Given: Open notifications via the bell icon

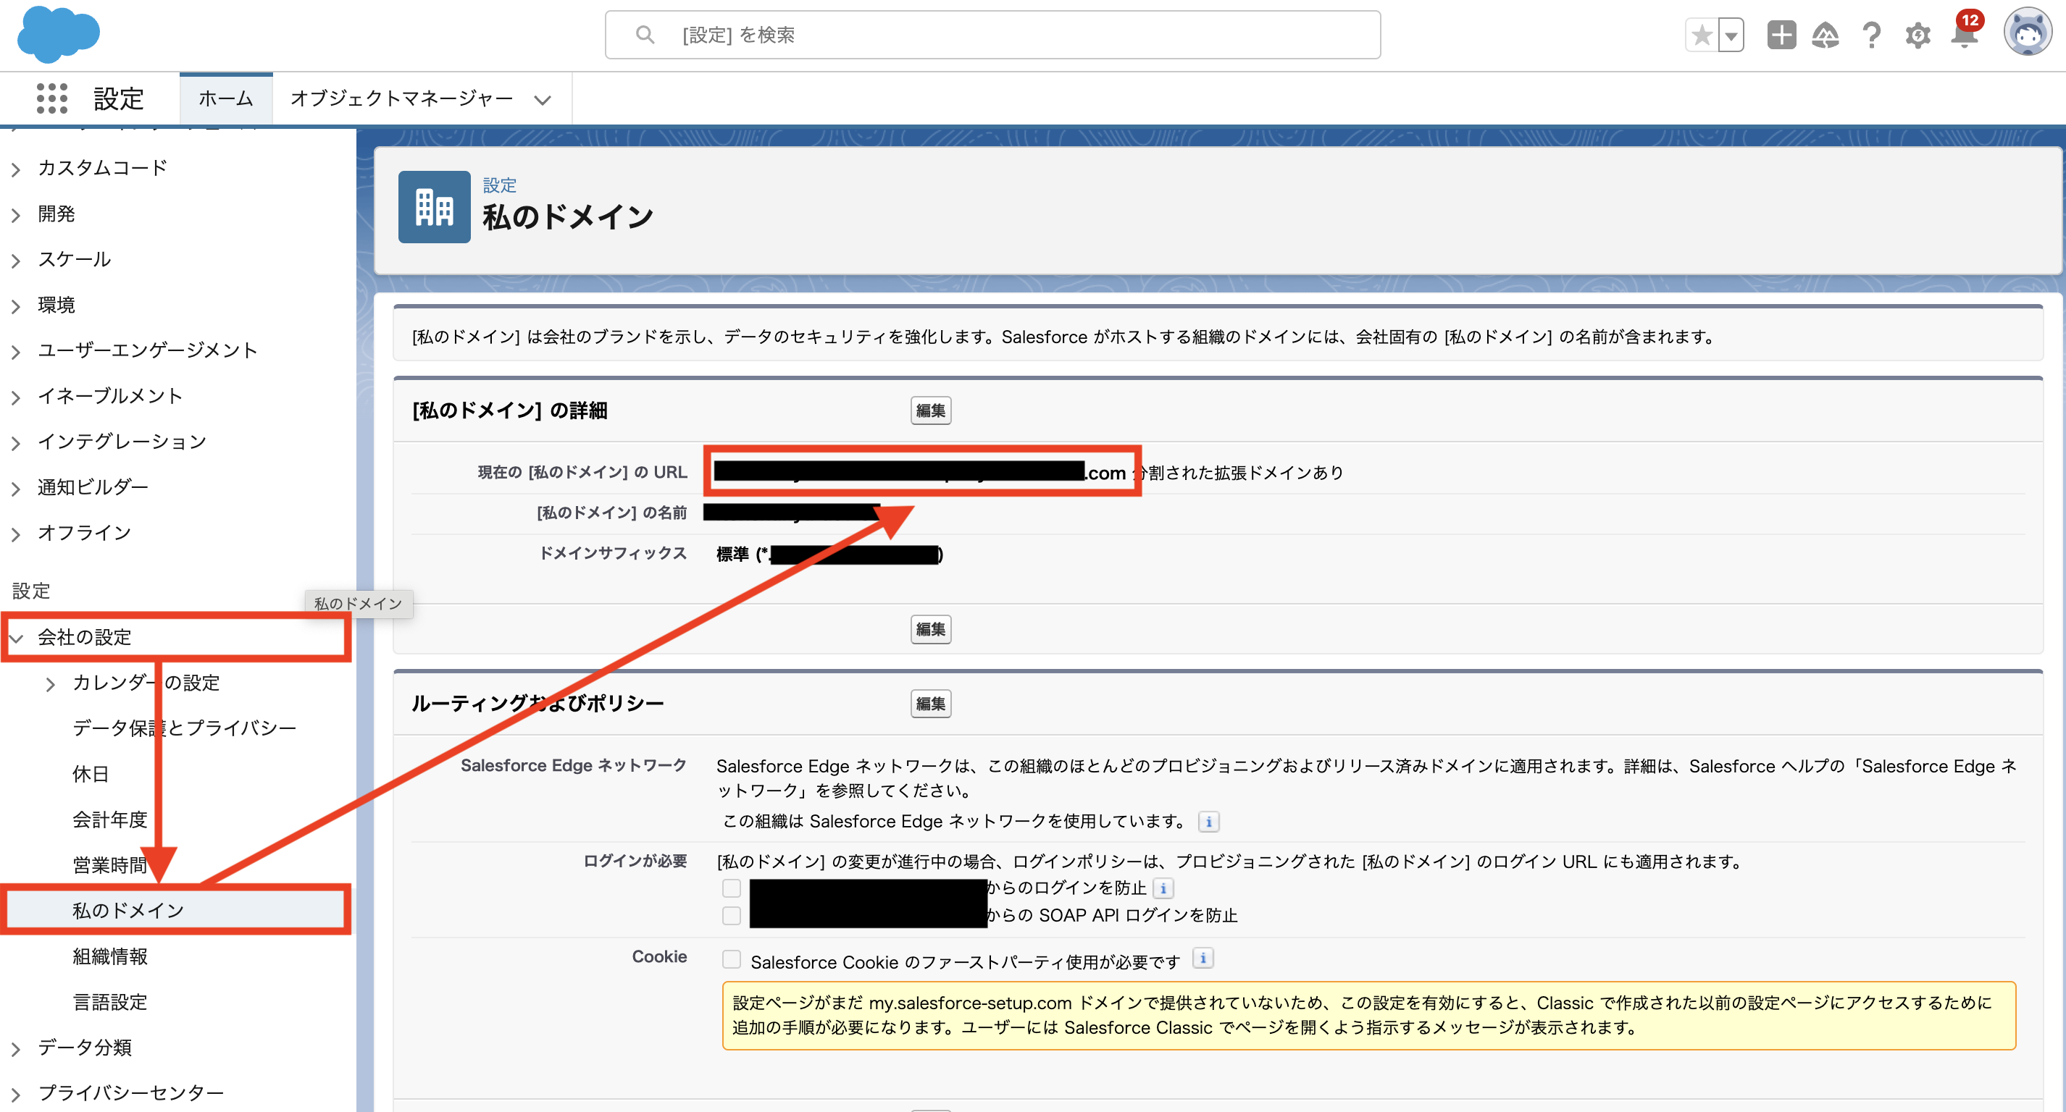Looking at the screenshot, I should pos(1964,35).
